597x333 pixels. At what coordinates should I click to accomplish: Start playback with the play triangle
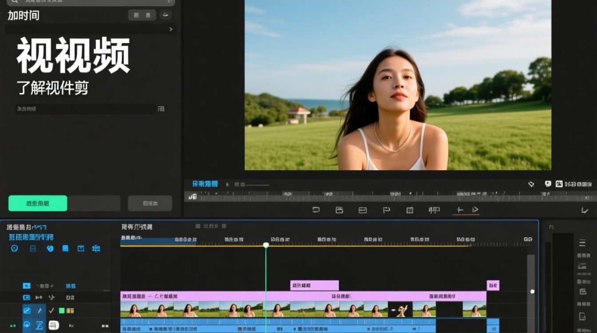[x=475, y=210]
